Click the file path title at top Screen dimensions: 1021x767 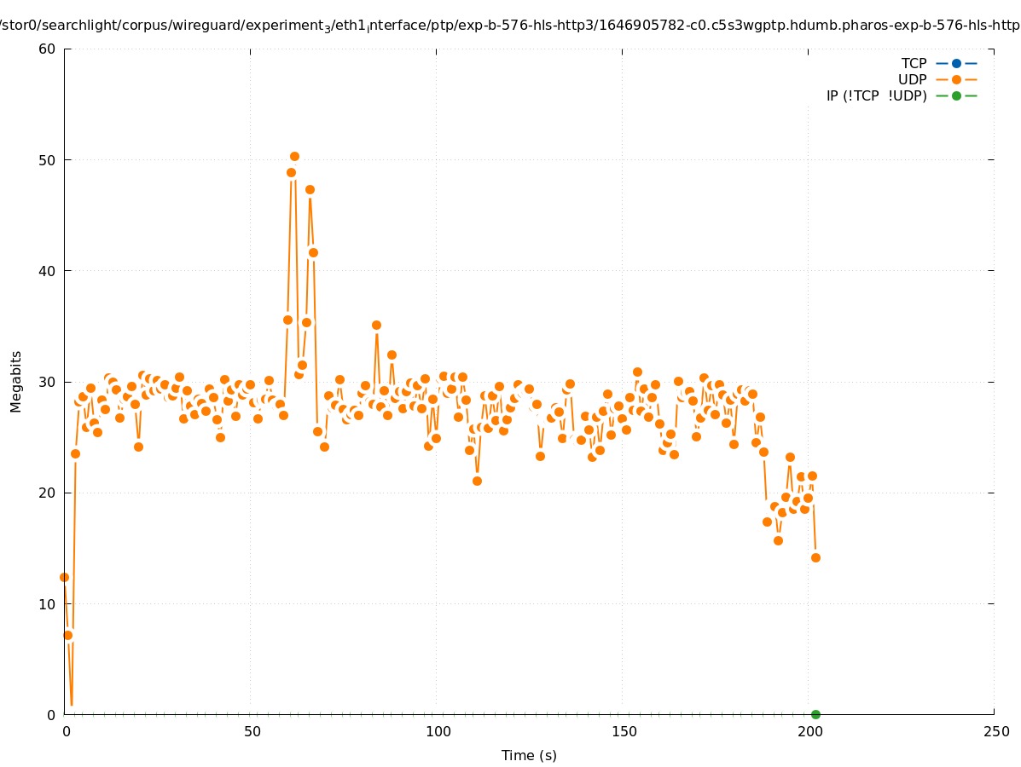point(510,26)
